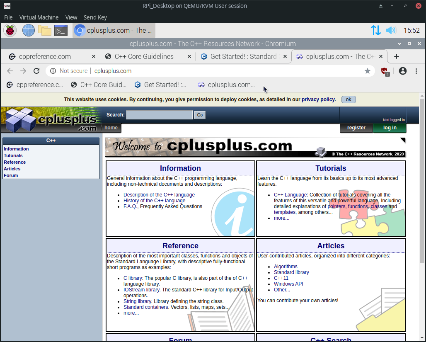Open the uBlock Origin extension icon
The width and height of the screenshot is (426, 342).
[x=385, y=71]
